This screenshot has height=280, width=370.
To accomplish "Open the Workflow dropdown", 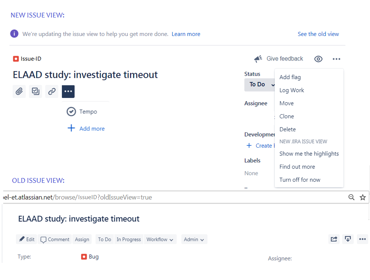I will (160, 239).
